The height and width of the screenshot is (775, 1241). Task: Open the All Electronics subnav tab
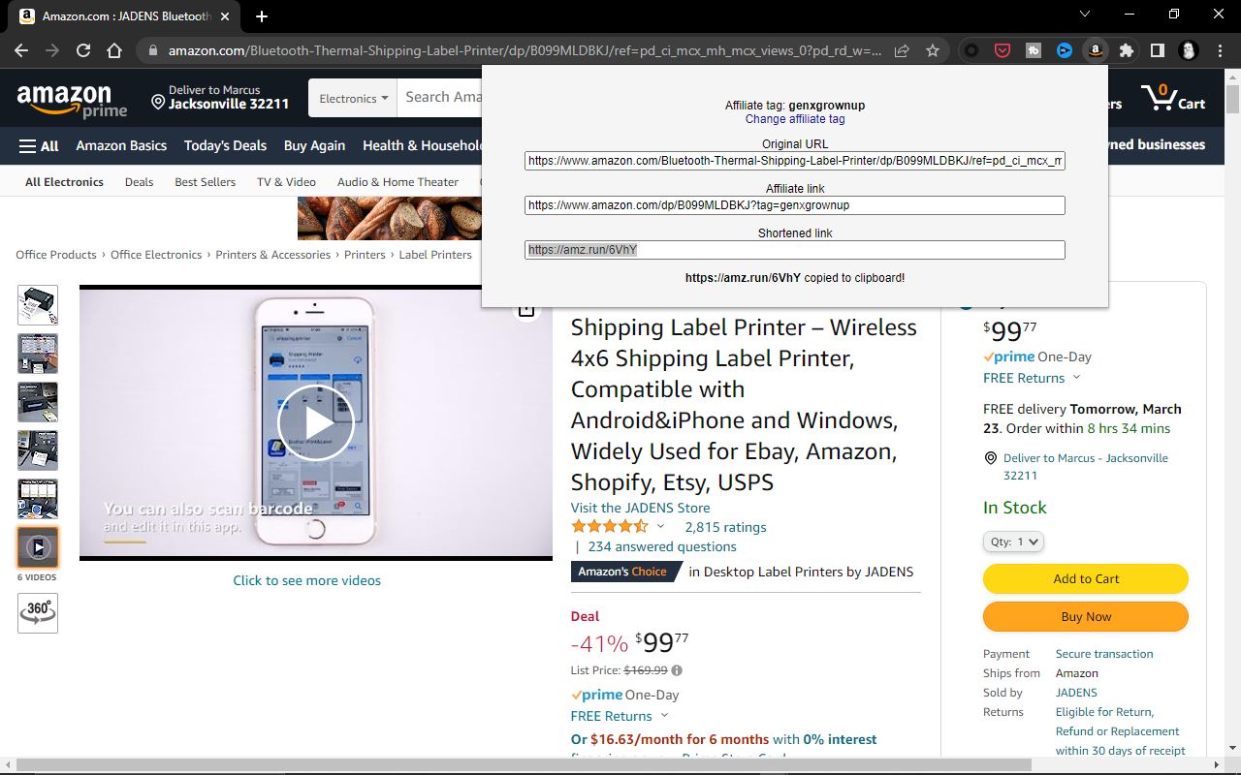(x=64, y=181)
